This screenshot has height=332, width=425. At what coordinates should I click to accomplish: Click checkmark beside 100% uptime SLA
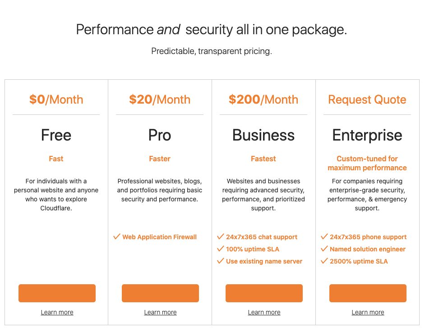click(x=221, y=249)
